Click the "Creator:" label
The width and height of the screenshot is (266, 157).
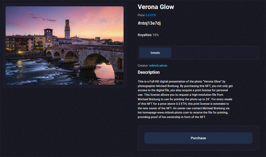click(x=143, y=65)
